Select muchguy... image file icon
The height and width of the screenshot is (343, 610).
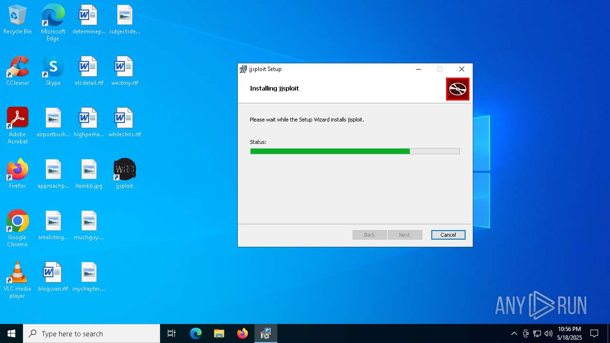pyautogui.click(x=89, y=226)
